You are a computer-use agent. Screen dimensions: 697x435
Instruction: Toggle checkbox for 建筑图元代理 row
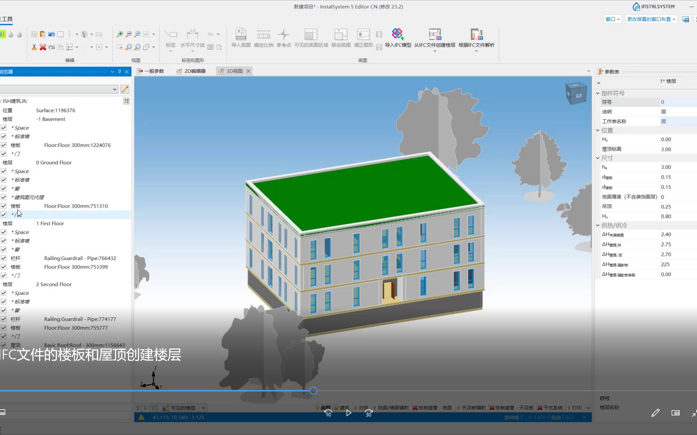[x=4, y=197]
